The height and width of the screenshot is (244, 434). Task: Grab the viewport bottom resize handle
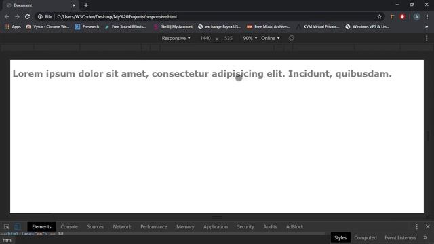[x=217, y=217]
